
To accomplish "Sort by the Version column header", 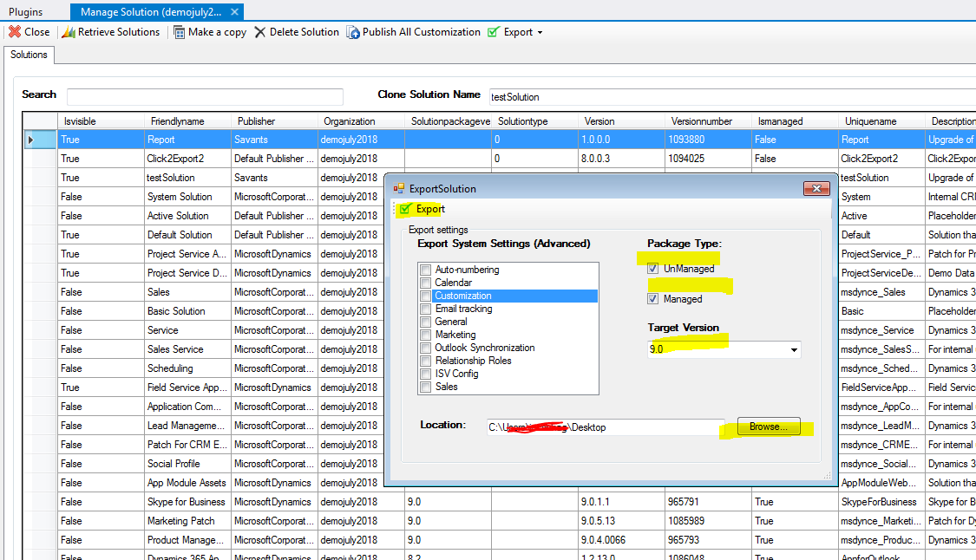I will pos(621,121).
